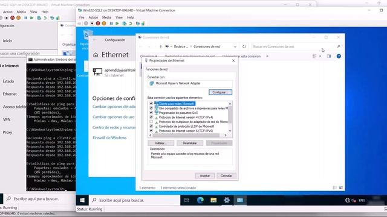Open the View menu of SQL2 VM window

pyautogui.click(x=119, y=17)
